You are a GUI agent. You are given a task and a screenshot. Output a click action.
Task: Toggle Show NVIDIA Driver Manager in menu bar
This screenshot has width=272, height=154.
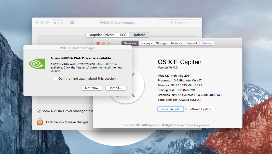pyautogui.click(x=39, y=111)
